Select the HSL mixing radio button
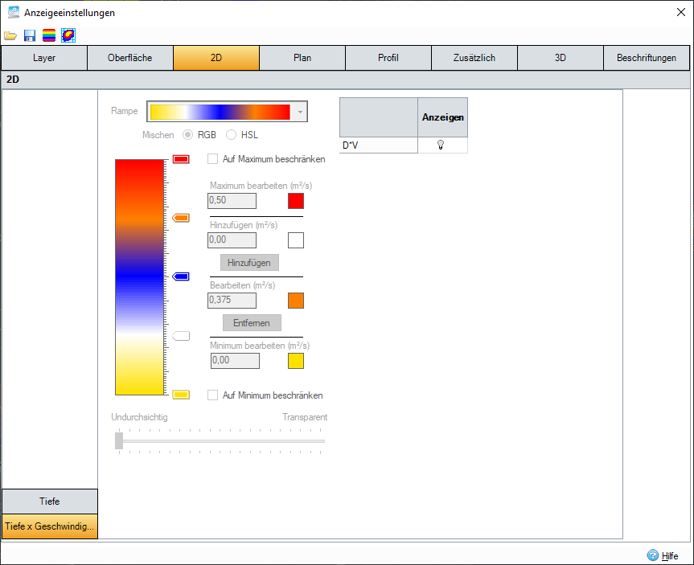Viewport: 694px width, 565px height. [231, 135]
